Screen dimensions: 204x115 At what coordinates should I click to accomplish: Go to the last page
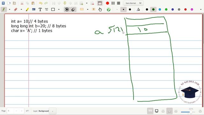[x=76, y=3]
